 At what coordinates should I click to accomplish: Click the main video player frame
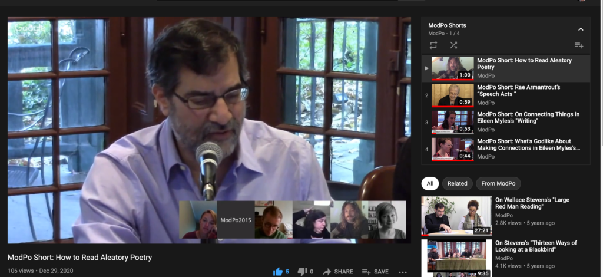tap(209, 130)
